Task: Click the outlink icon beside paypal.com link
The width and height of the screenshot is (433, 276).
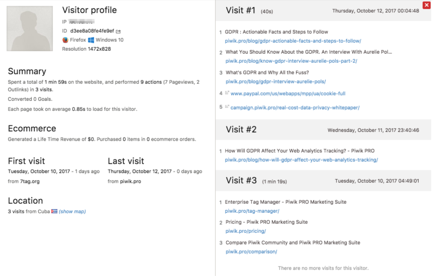Action: (227, 93)
